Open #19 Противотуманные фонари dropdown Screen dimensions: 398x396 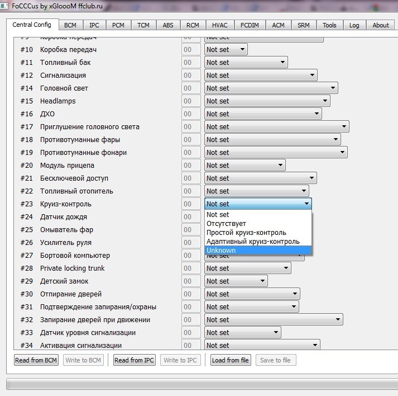pos(276,152)
